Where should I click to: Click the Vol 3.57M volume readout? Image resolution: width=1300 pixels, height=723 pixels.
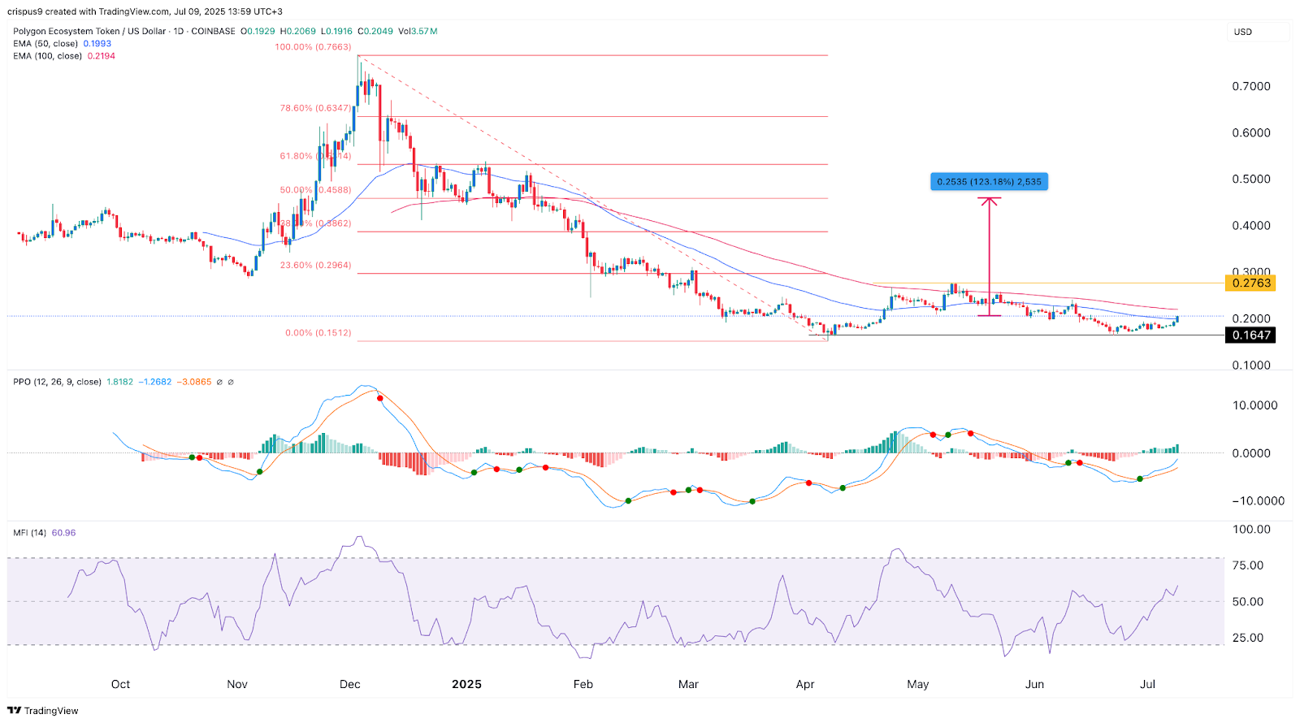(418, 32)
